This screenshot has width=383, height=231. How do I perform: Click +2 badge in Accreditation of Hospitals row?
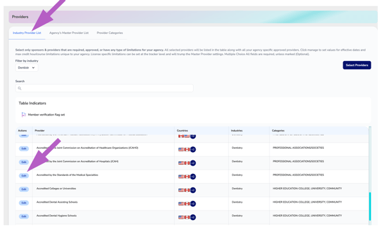[193, 163]
